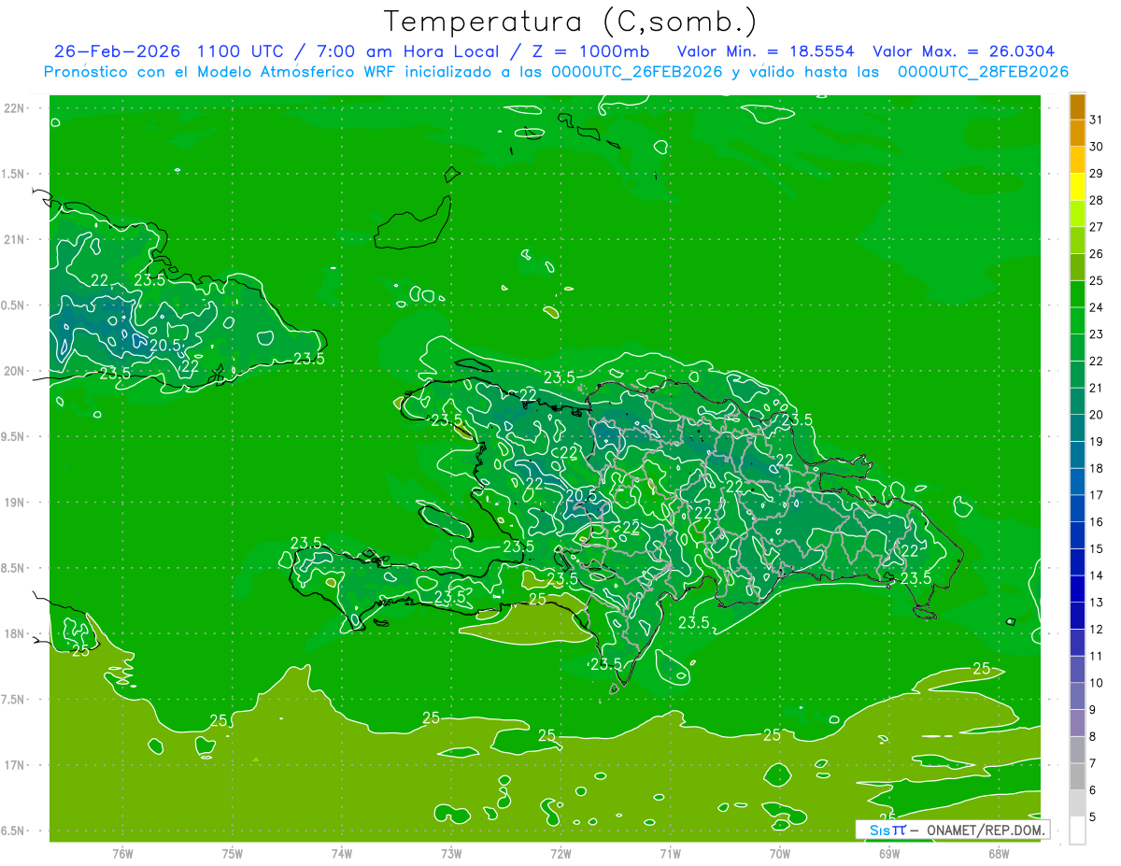Click legend scale value "21"
Image resolution: width=1121 pixels, height=866 pixels.
pyautogui.click(x=1097, y=388)
